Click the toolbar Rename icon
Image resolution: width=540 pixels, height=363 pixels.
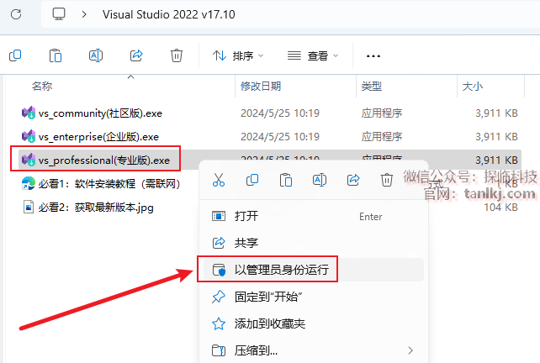[96, 55]
